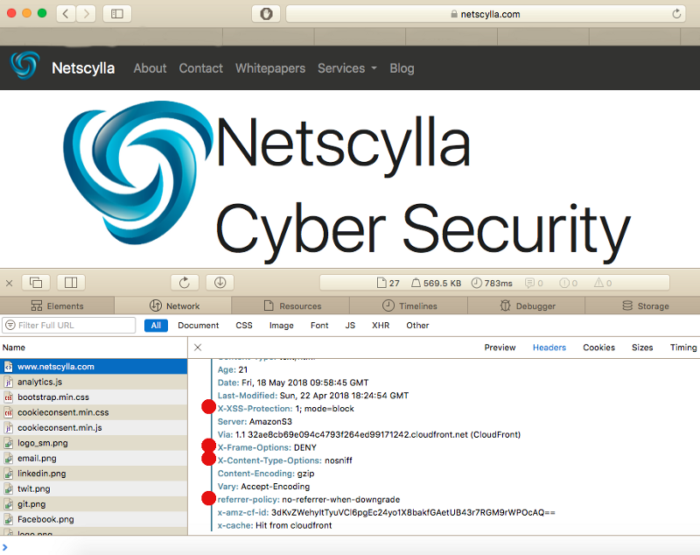Viewport: 700px width, 555px height.
Task: Open the Whitepapers page link
Action: [x=270, y=68]
